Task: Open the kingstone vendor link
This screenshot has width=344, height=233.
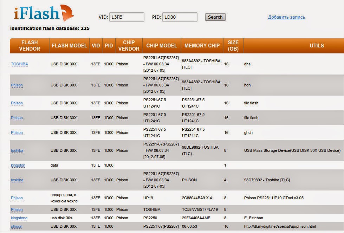Action: tap(19, 218)
